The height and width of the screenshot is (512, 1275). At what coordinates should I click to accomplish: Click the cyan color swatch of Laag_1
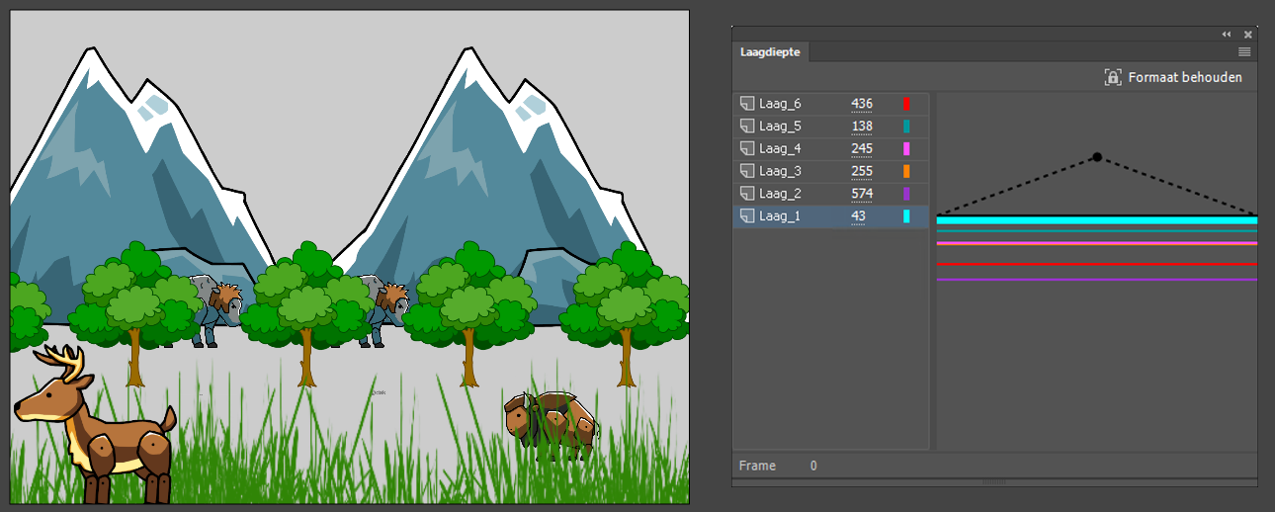(906, 216)
